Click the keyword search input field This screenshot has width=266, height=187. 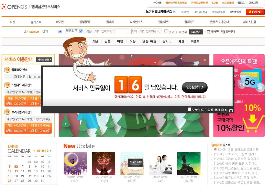(107, 32)
